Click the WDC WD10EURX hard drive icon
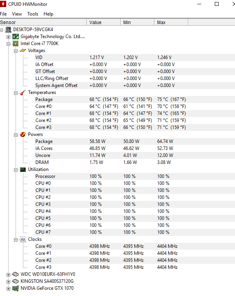The height and width of the screenshot is (296, 235). (x=16, y=274)
